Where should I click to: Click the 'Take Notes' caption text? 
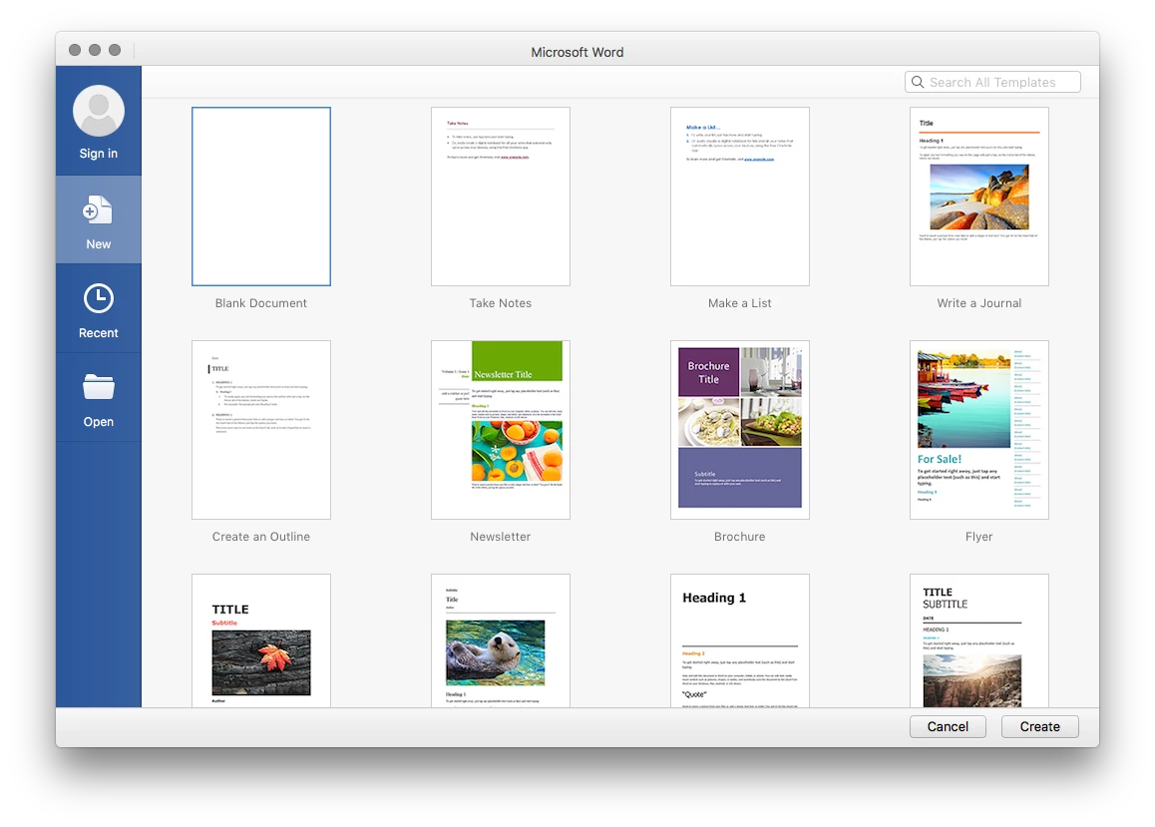click(500, 303)
